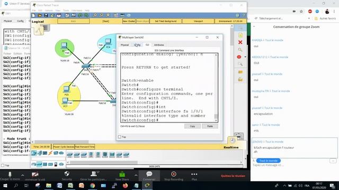The height and width of the screenshot is (190, 339).
Task: Select the Delete tool (red X)
Action: click(240, 42)
